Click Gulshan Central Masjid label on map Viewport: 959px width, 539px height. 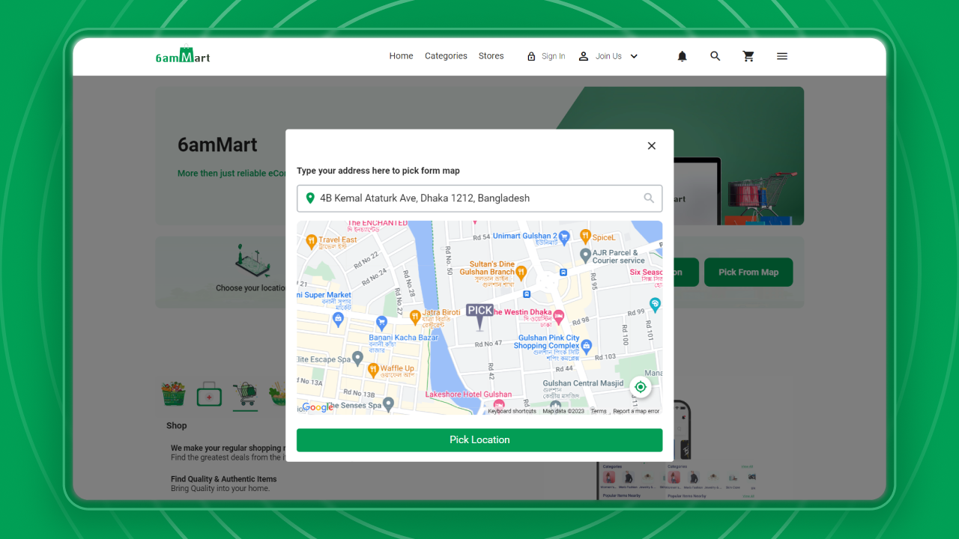[583, 383]
